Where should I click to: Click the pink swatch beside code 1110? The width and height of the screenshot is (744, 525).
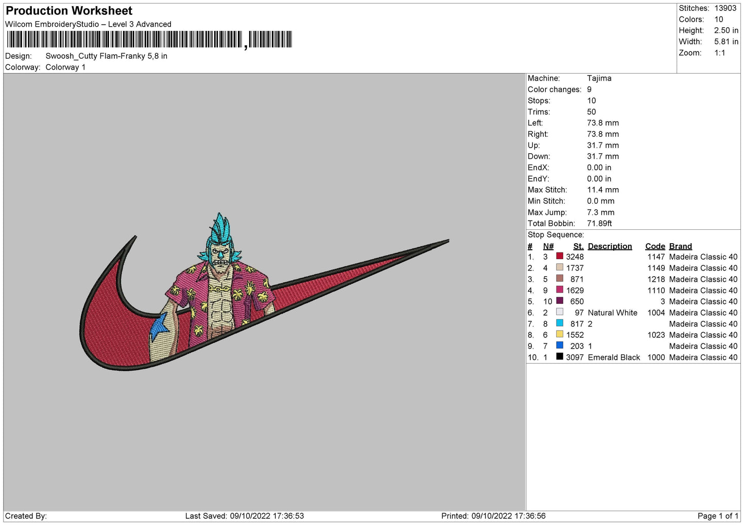[x=560, y=289]
